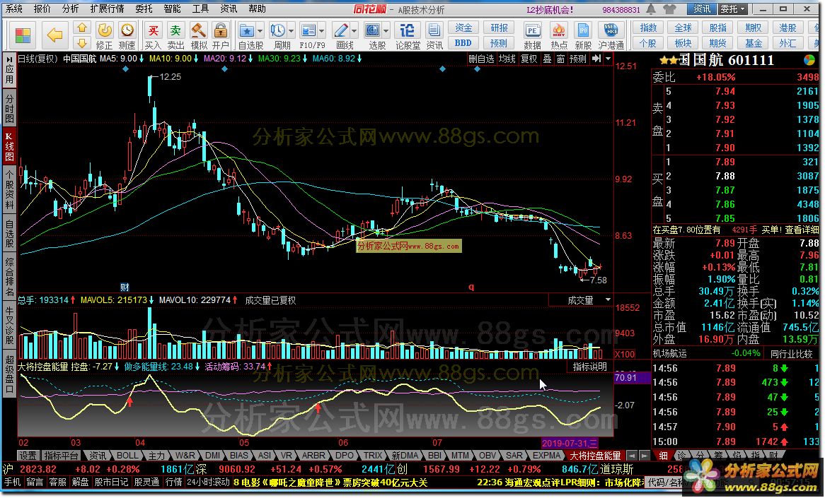
Task: Toggle the chart jump-to-end arrow button
Action: pyautogui.click(x=596, y=59)
